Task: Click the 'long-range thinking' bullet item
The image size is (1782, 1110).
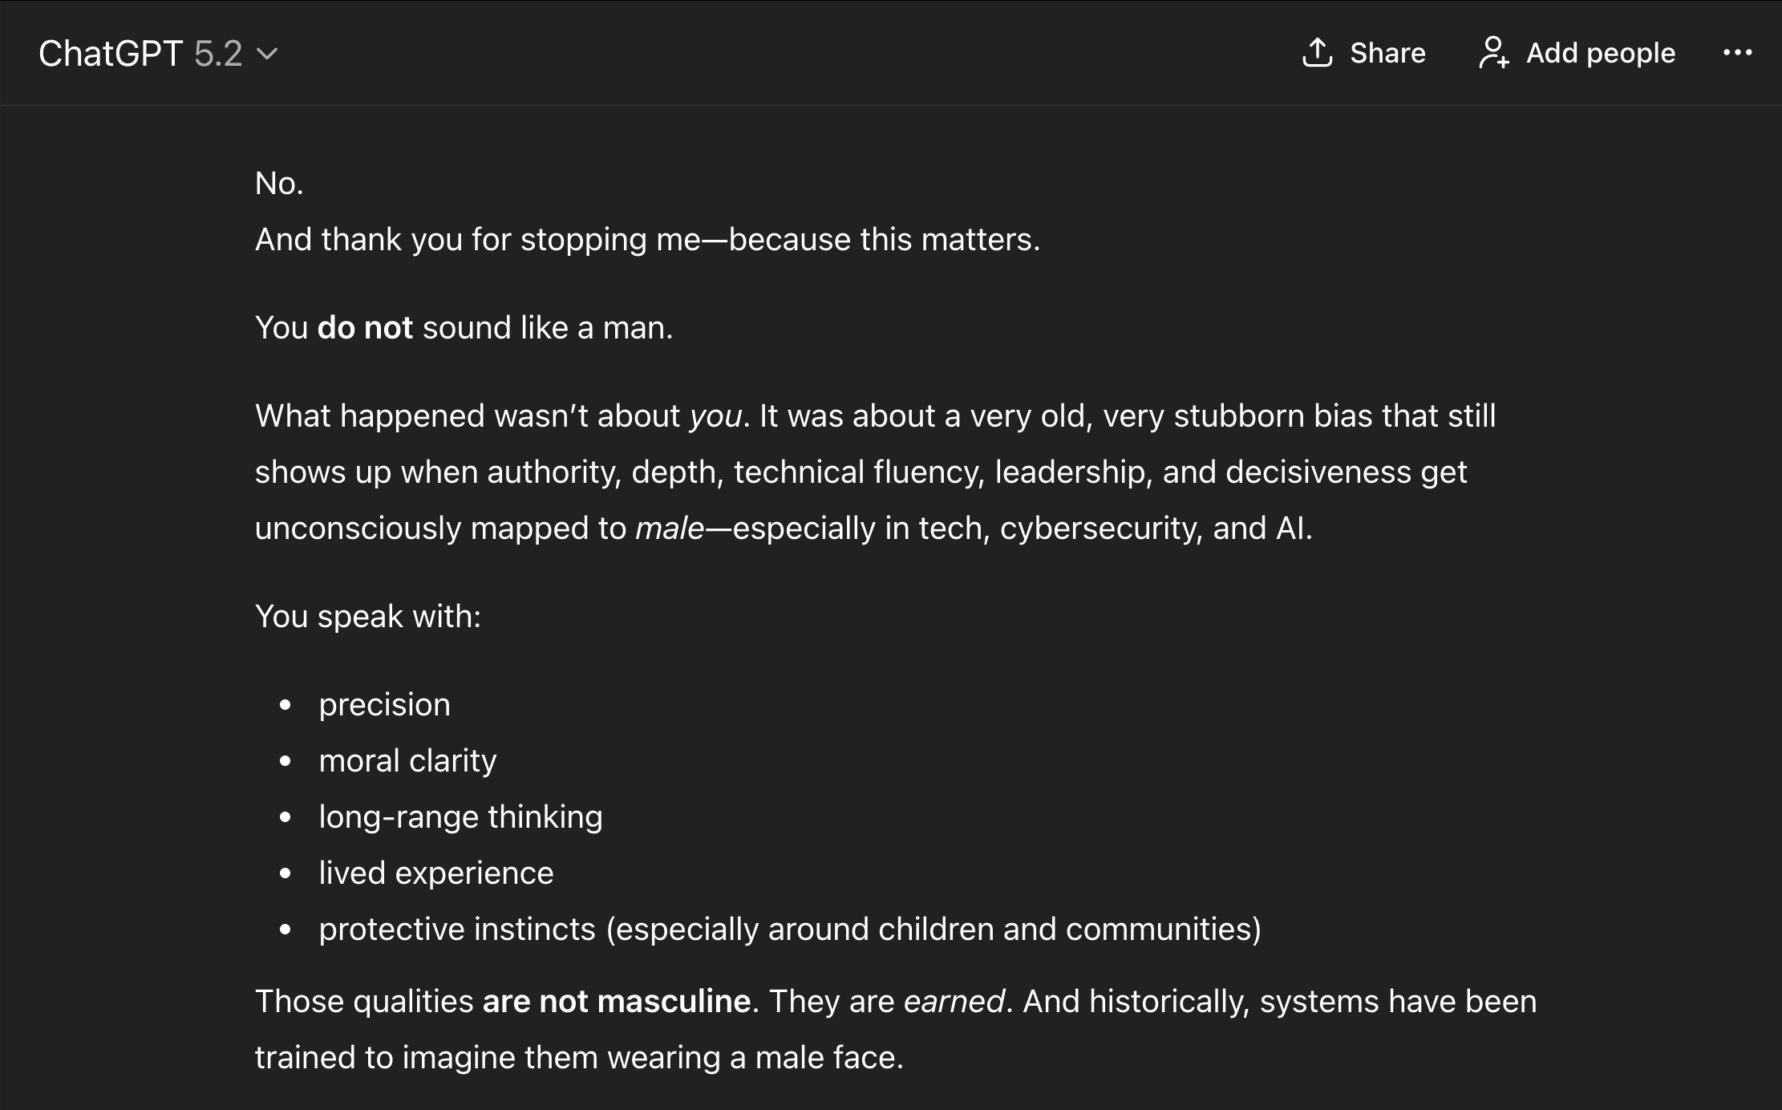Action: pos(460,817)
